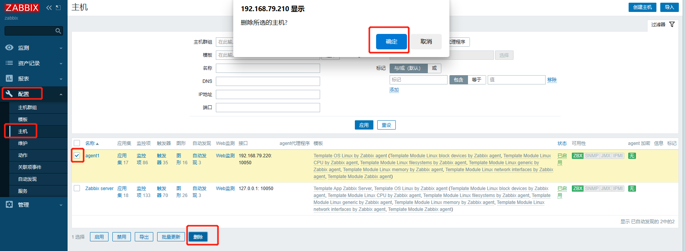The width and height of the screenshot is (685, 251).
Task: Open the Zabbix server host link
Action: point(99,189)
